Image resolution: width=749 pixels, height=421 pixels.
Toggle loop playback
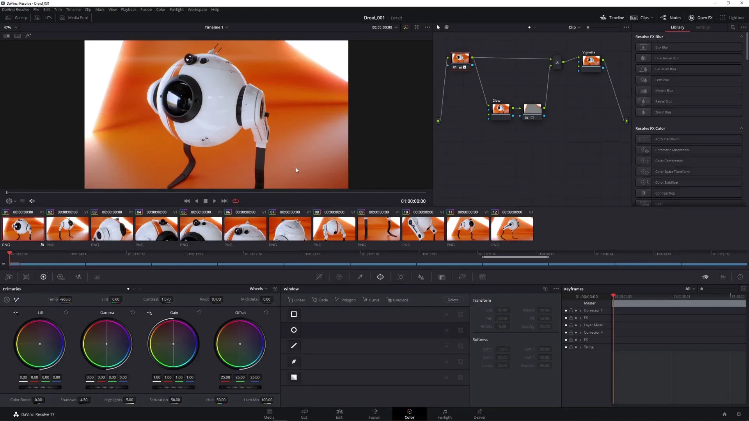(x=236, y=201)
